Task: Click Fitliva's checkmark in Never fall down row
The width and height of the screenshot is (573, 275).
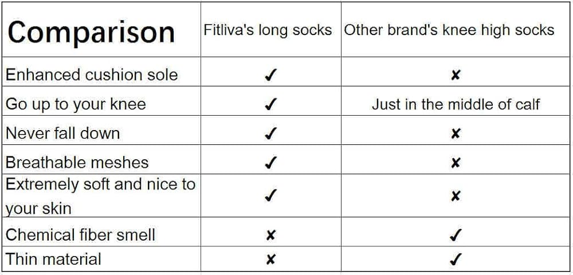Action: [x=271, y=133]
